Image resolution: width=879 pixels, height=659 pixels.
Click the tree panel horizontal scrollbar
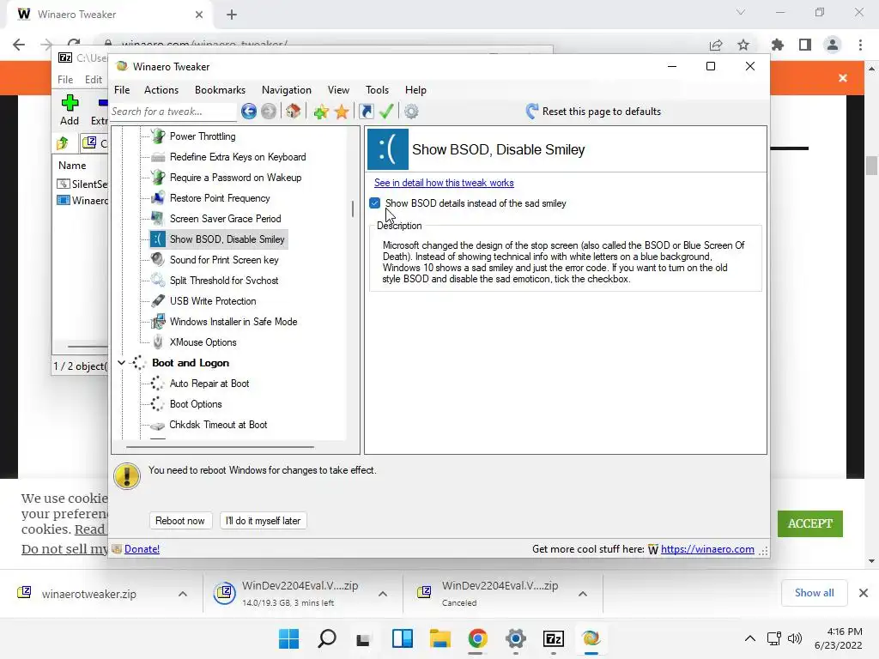pos(220,447)
